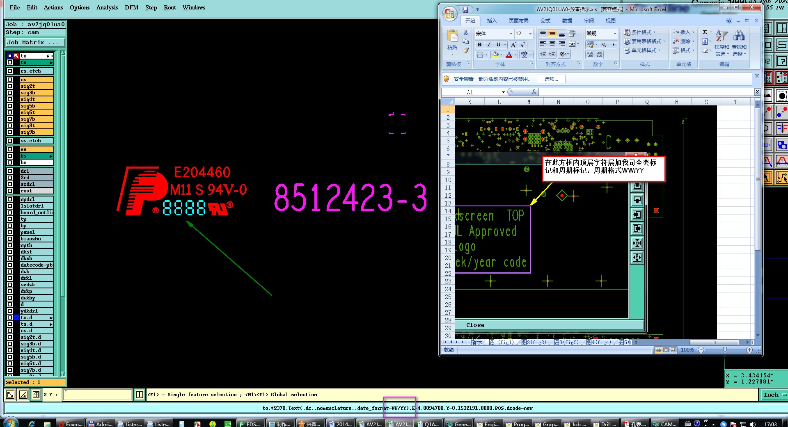
Task: Open Genesis Analysis menu
Action: pos(107,7)
